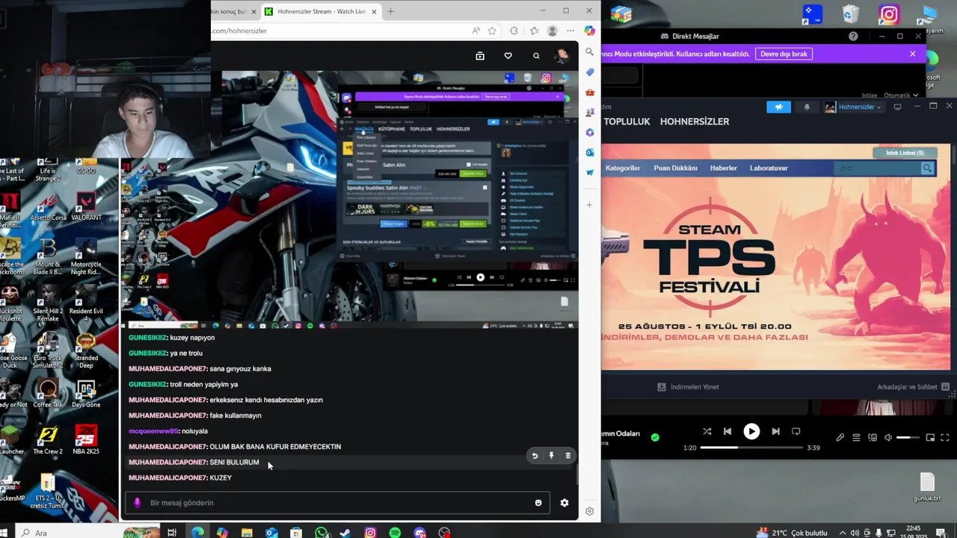Image resolution: width=957 pixels, height=538 pixels.
Task: Toggle the Spotify queue view
Action: 856,437
